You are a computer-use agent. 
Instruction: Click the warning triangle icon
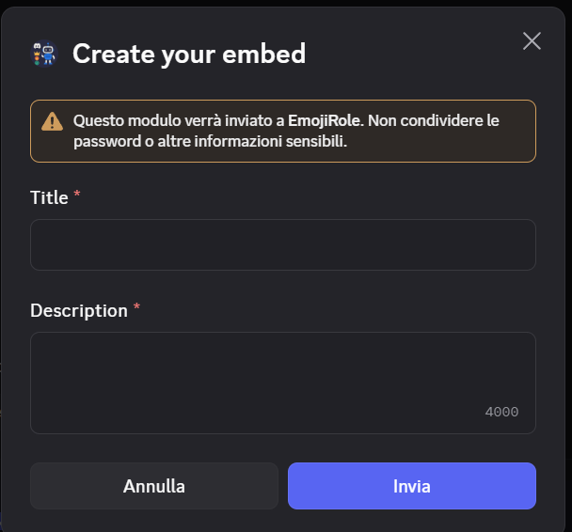coord(51,121)
